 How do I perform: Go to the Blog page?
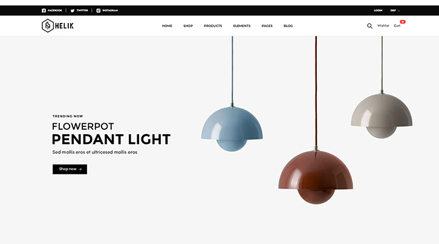click(x=288, y=26)
